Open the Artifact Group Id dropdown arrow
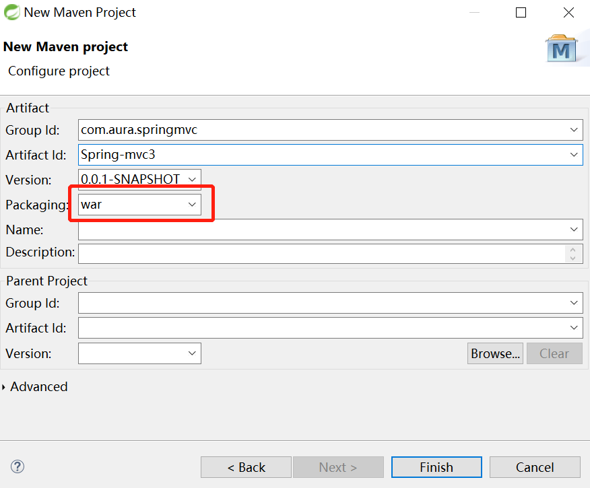The width and height of the screenshot is (590, 488). tap(573, 130)
